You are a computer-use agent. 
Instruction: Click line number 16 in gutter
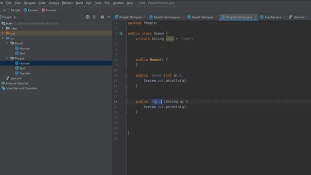pos(116,102)
